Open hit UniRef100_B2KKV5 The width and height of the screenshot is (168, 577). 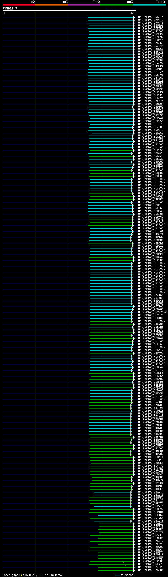click(151, 98)
